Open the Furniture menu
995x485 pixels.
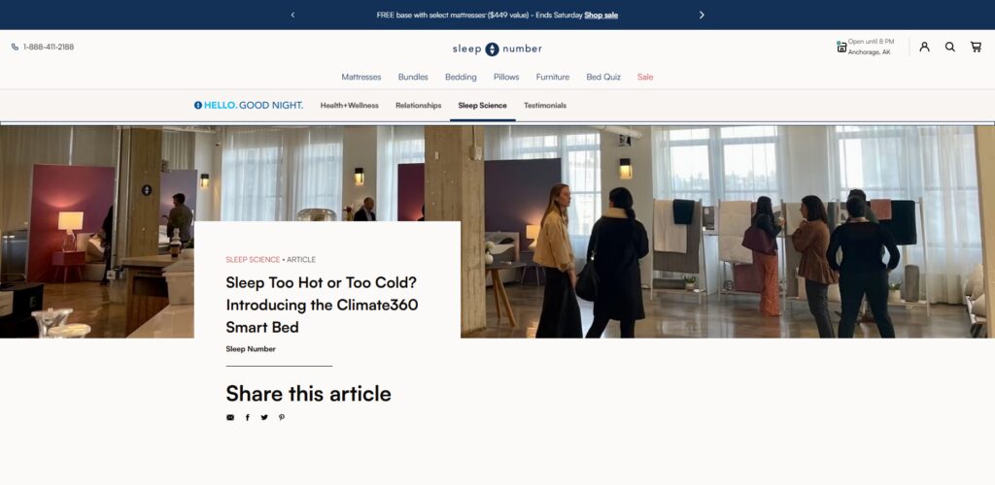point(553,77)
